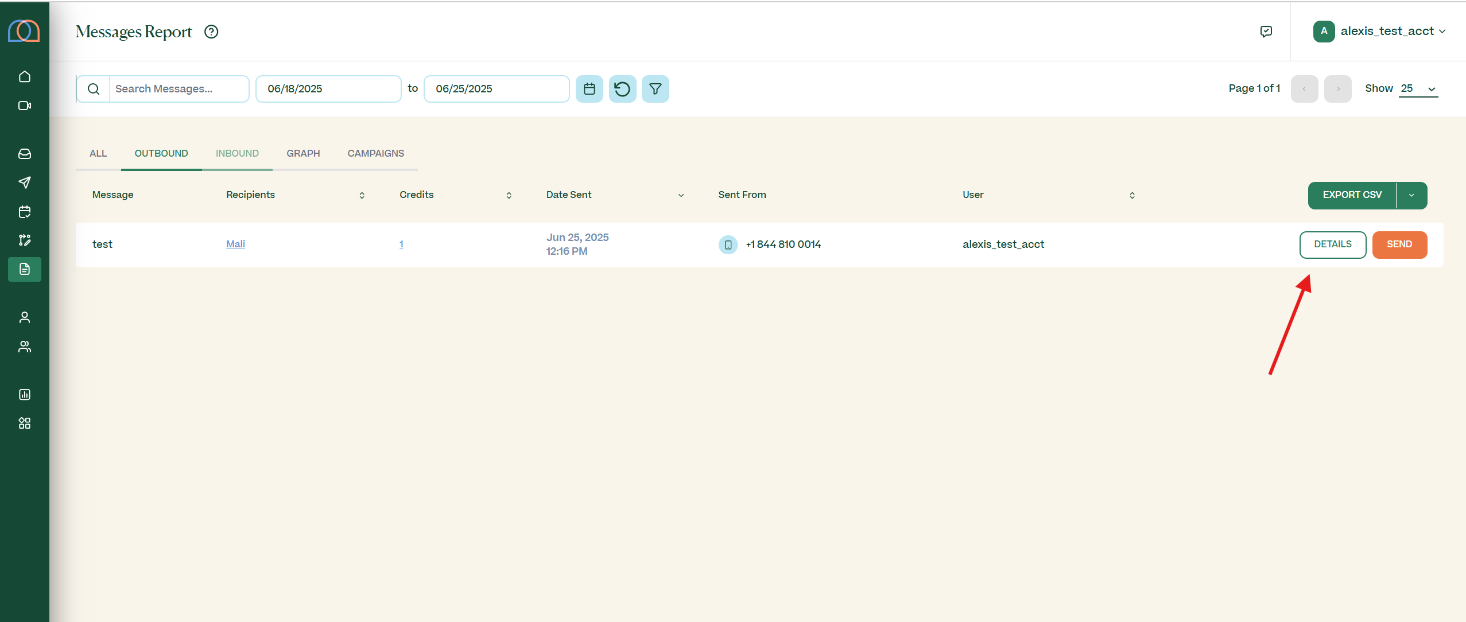Open the Show 25 per-page dropdown
This screenshot has width=1466, height=622.
[x=1418, y=89]
